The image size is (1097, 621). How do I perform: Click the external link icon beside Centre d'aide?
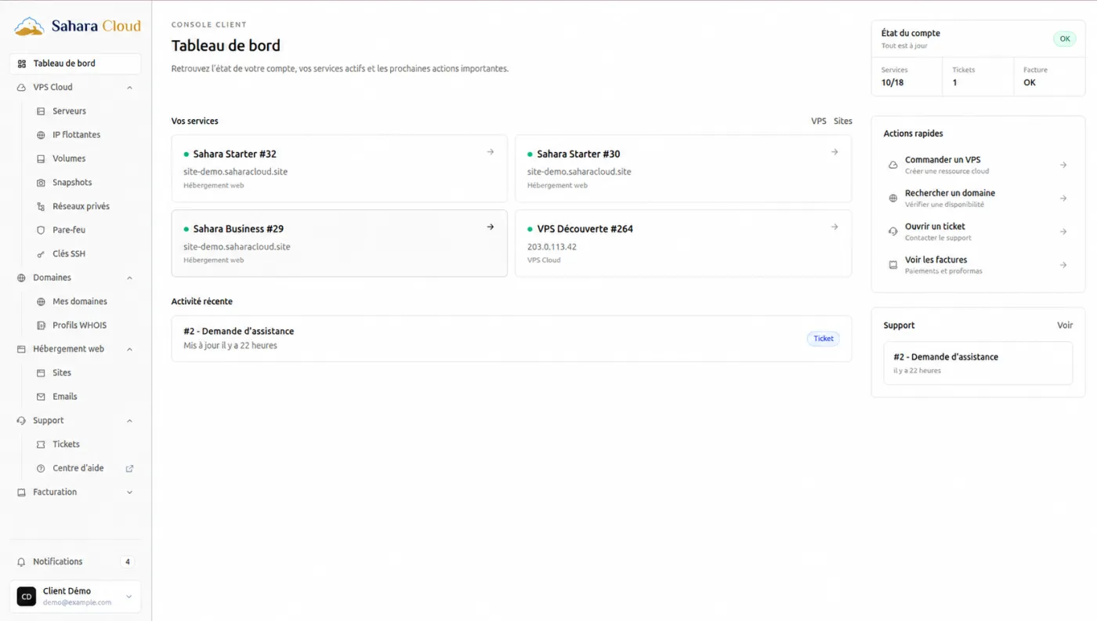(x=129, y=468)
